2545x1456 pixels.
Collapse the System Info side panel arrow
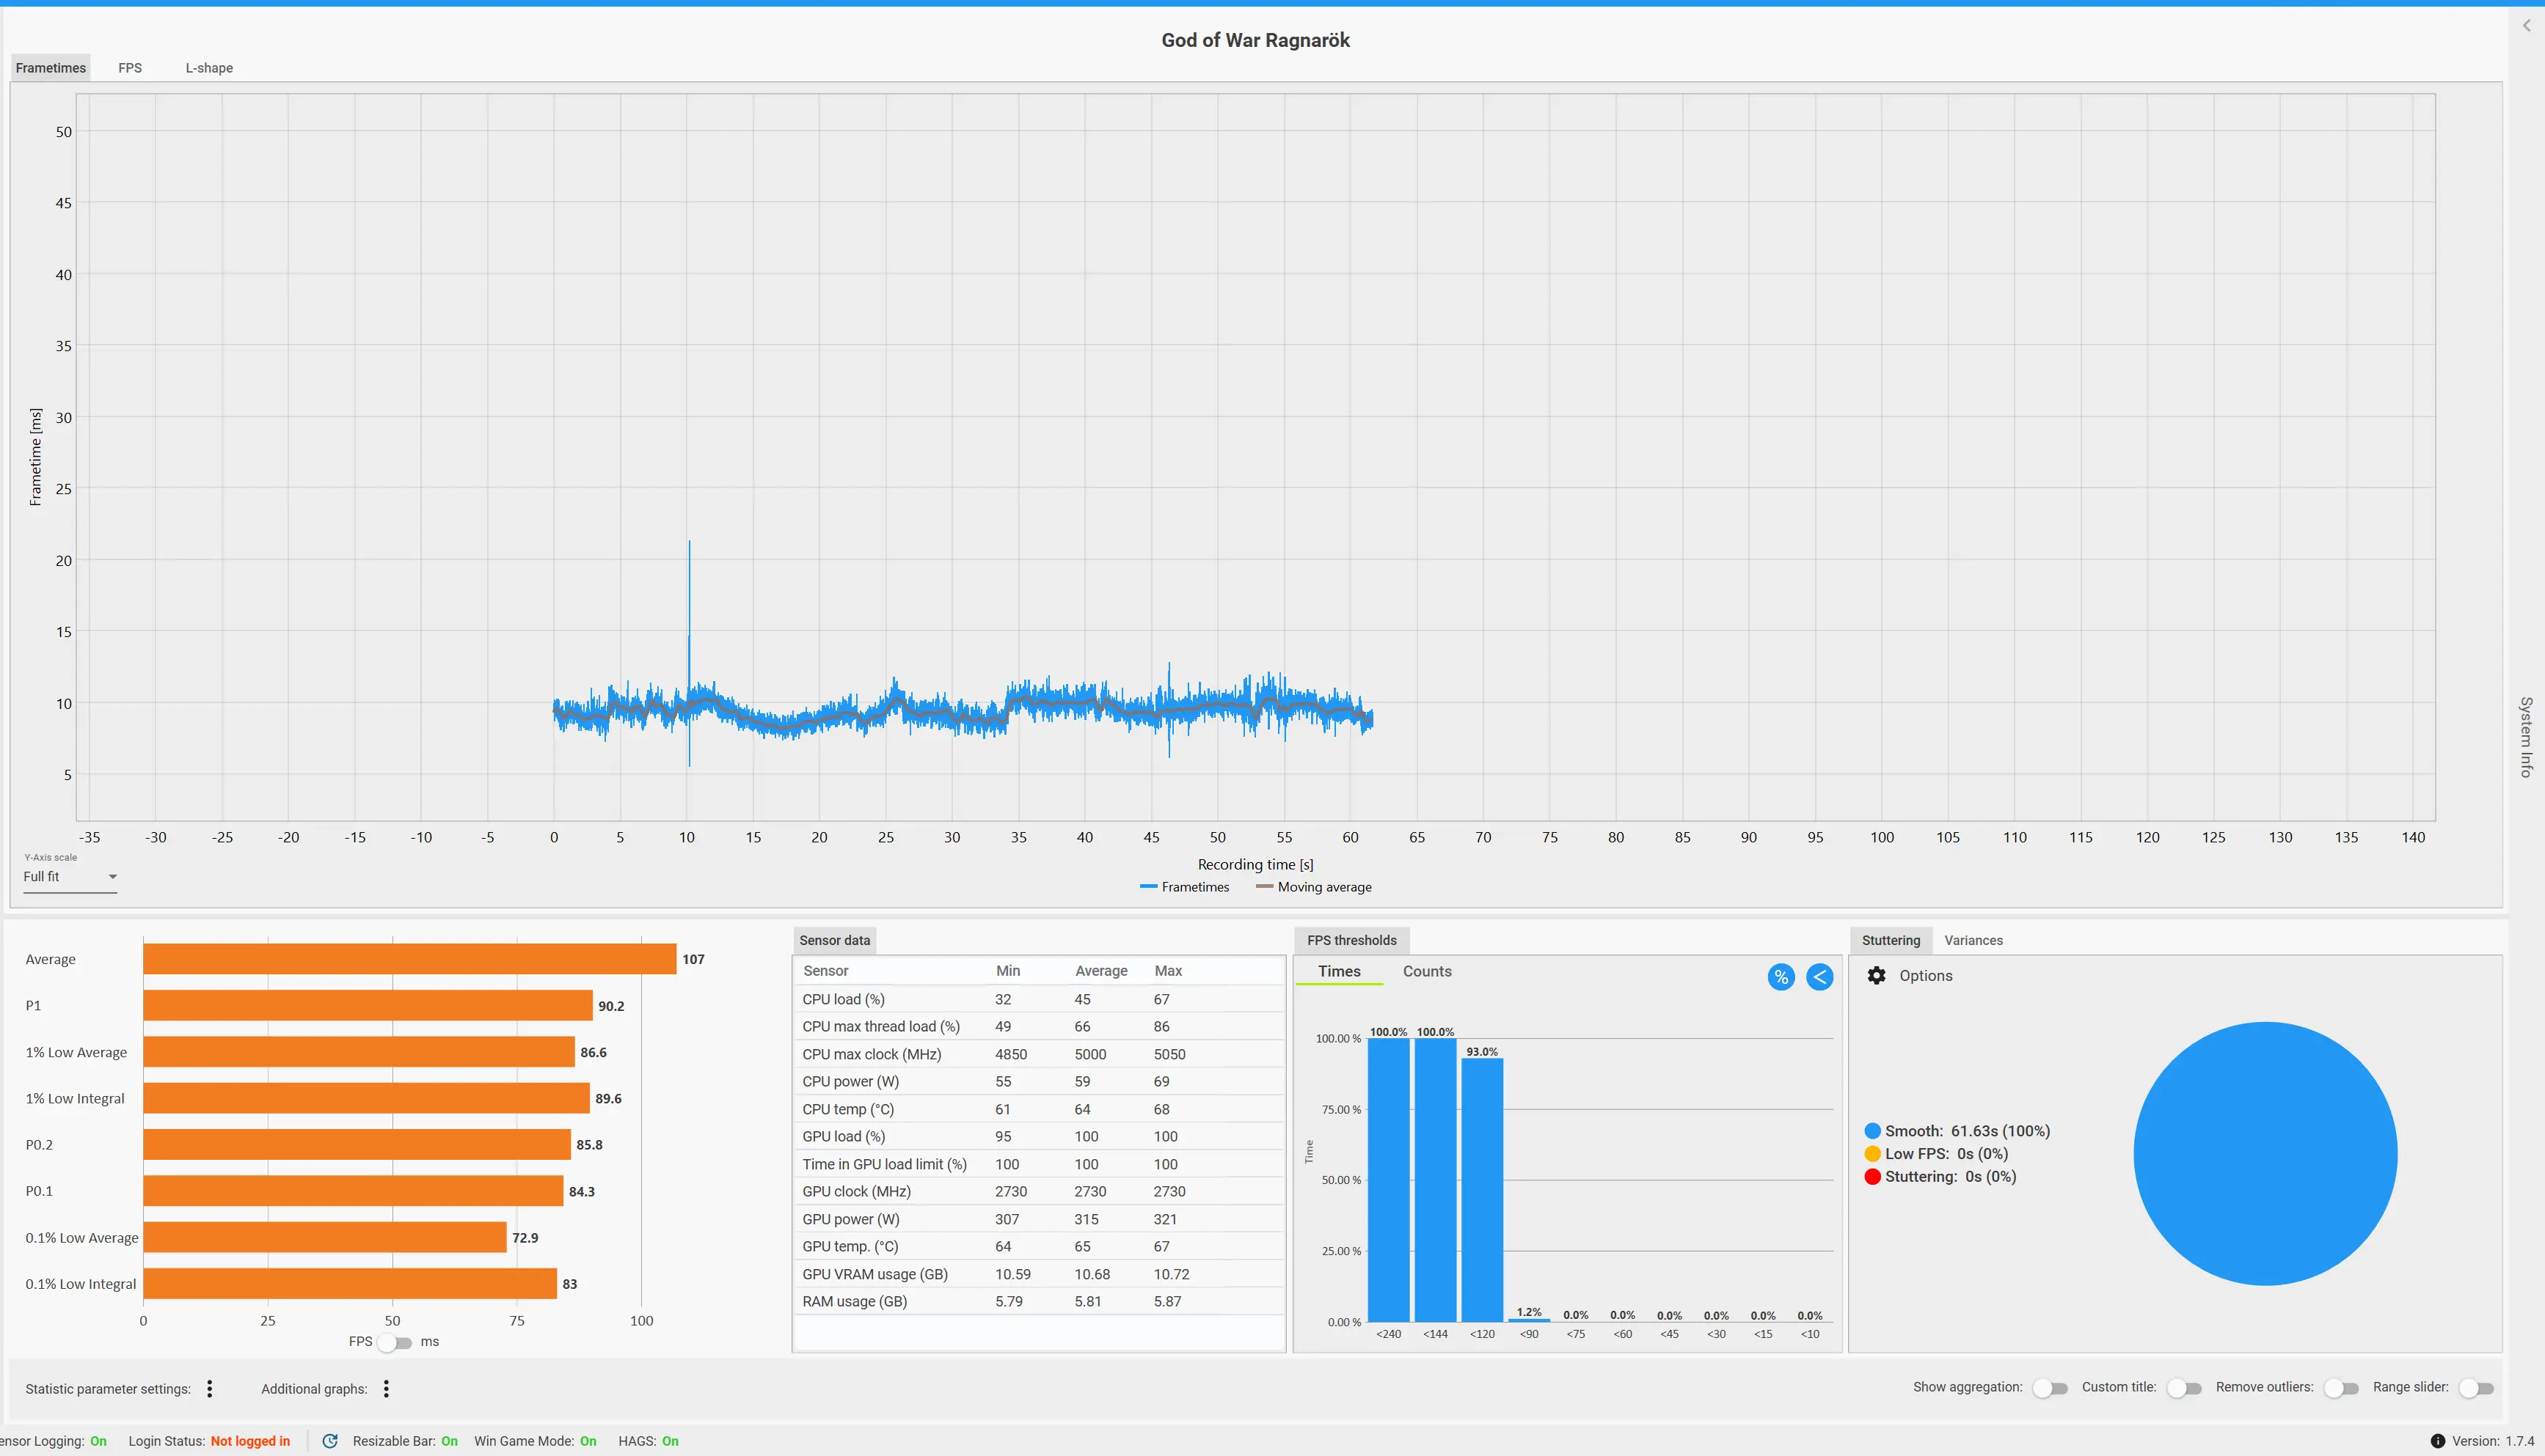pyautogui.click(x=2527, y=26)
